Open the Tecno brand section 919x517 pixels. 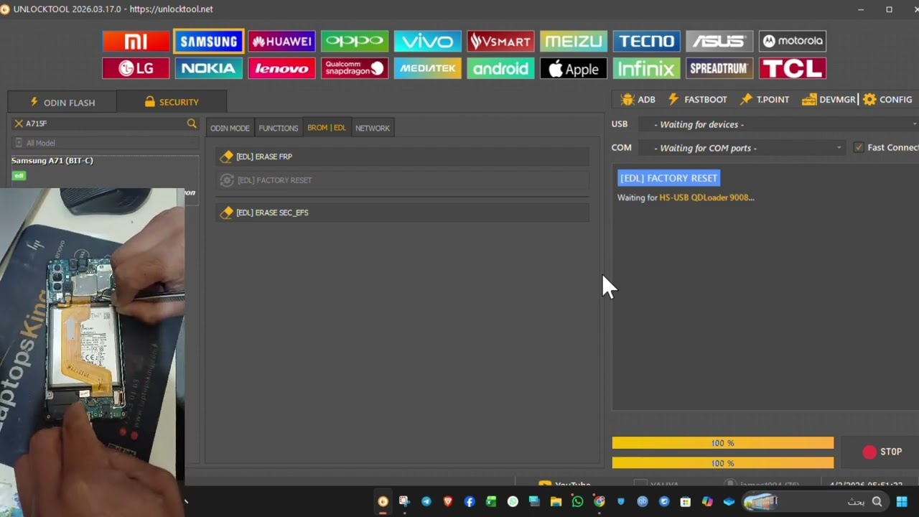coord(646,41)
